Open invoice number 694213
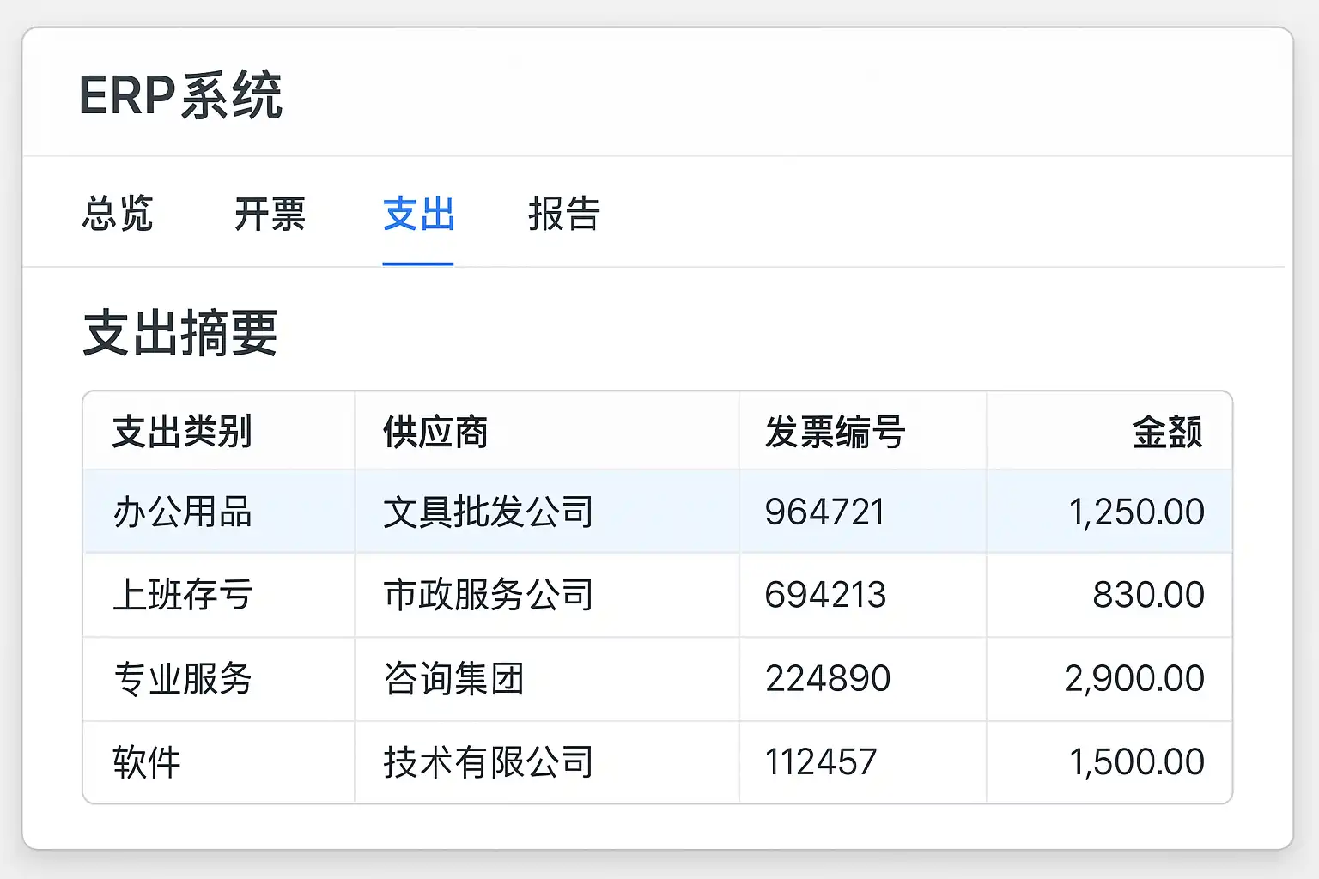This screenshot has height=879, width=1319. point(825,595)
